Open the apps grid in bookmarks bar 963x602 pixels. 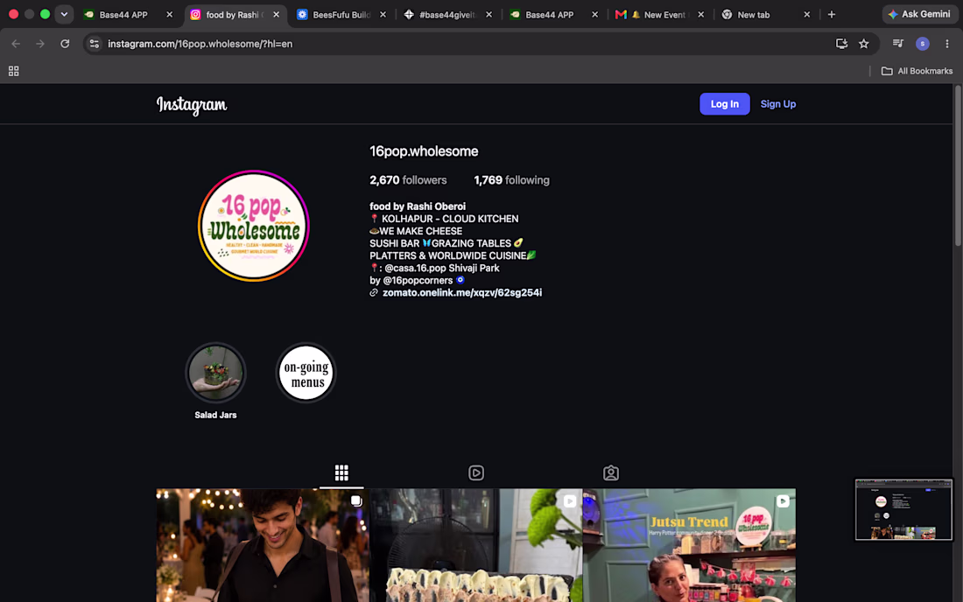(13, 71)
